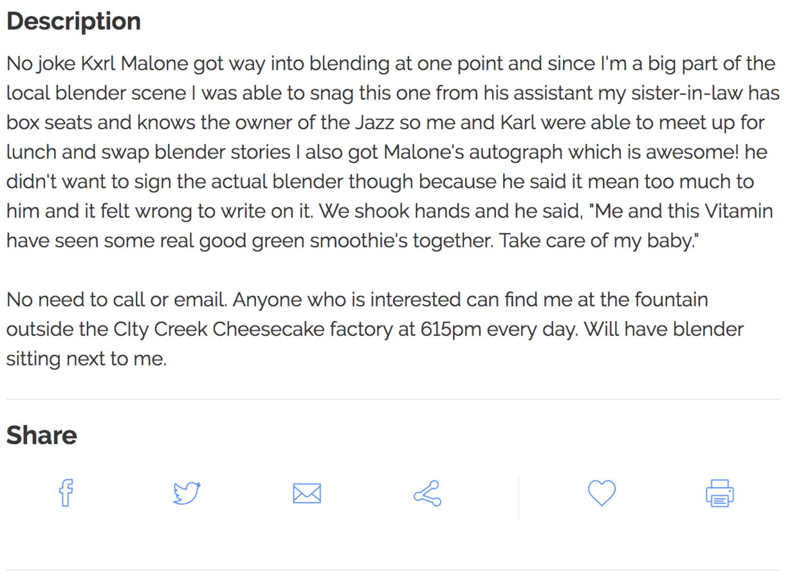790x577 pixels.
Task: Enable sharing via the connected-dots share icon
Action: tap(427, 493)
